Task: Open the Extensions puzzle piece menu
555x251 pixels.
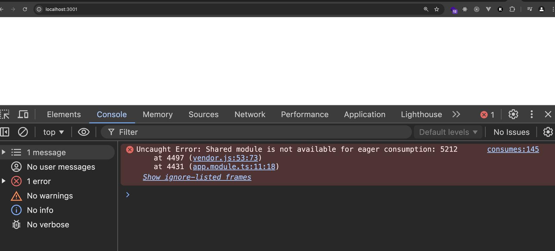Action: 512,9
